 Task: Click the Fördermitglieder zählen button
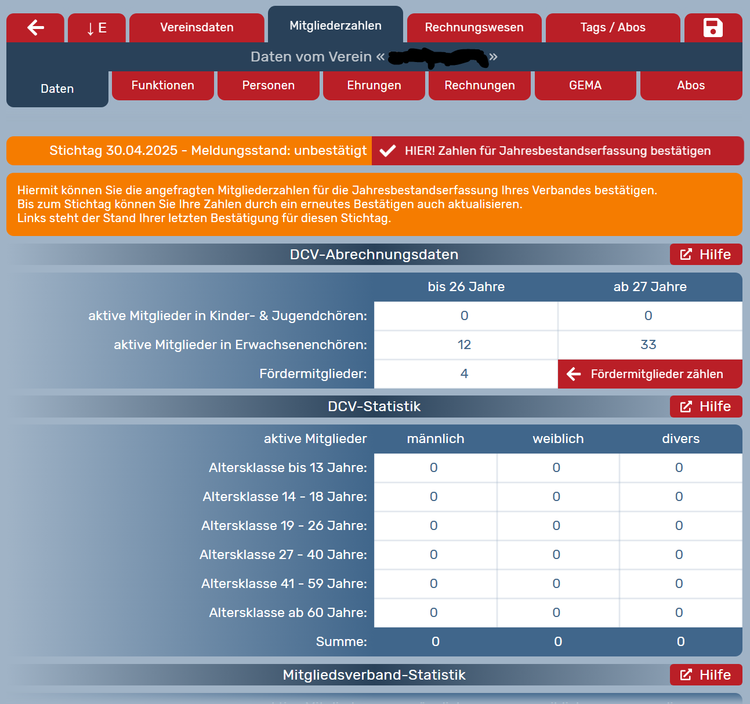[x=649, y=374]
